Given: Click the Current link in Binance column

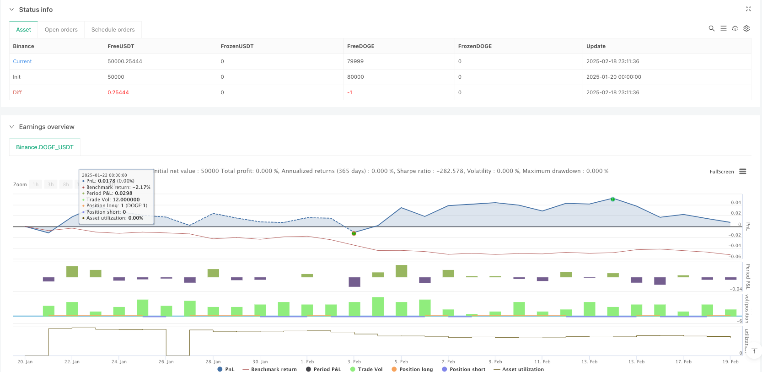Looking at the screenshot, I should (22, 61).
